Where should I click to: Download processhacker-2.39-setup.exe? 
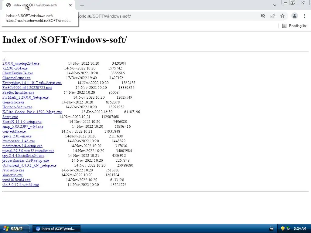(26, 160)
